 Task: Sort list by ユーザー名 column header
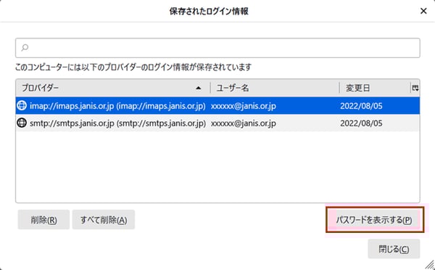[x=275, y=88]
